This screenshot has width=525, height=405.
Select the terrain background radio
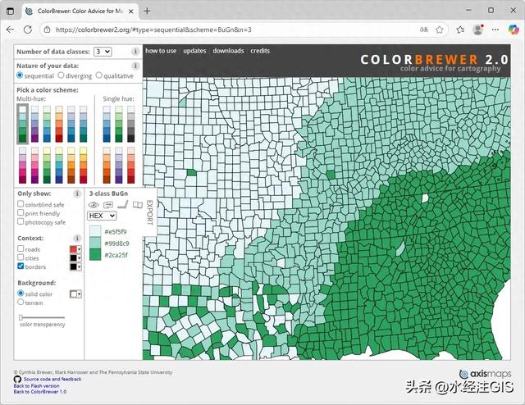pos(21,302)
